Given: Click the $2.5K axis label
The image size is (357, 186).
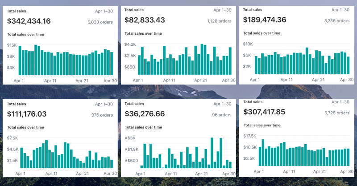Looking at the screenshot, I should point(130,56).
